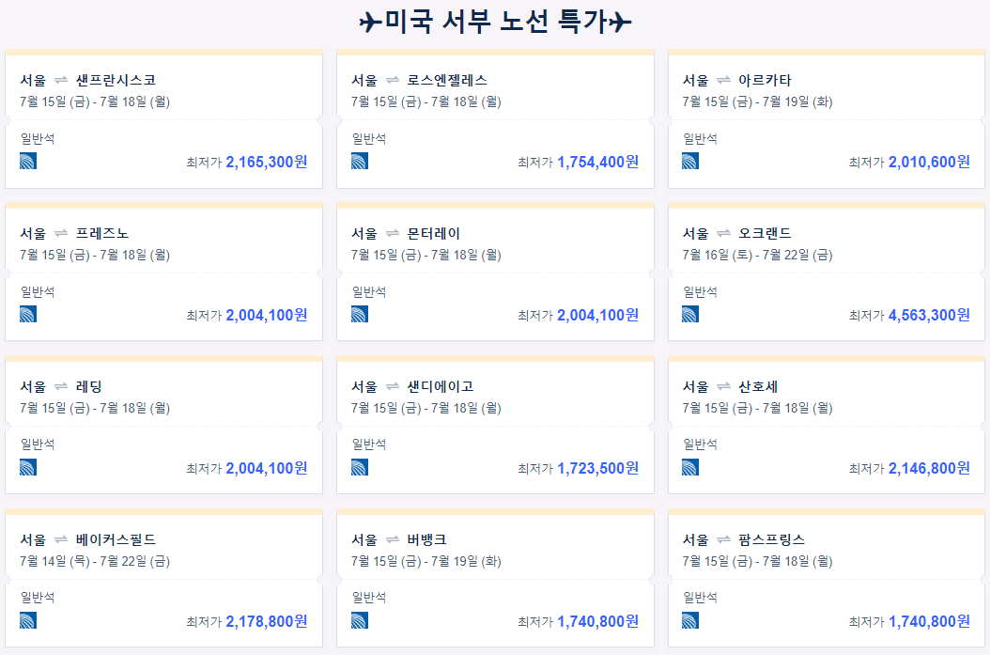Click airline logo in 샌디에이고 card
The height and width of the screenshot is (655, 990).
[359, 467]
